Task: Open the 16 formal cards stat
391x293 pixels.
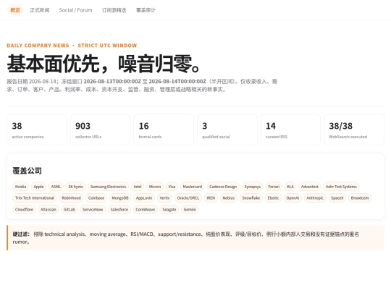Action: pyautogui.click(x=164, y=129)
